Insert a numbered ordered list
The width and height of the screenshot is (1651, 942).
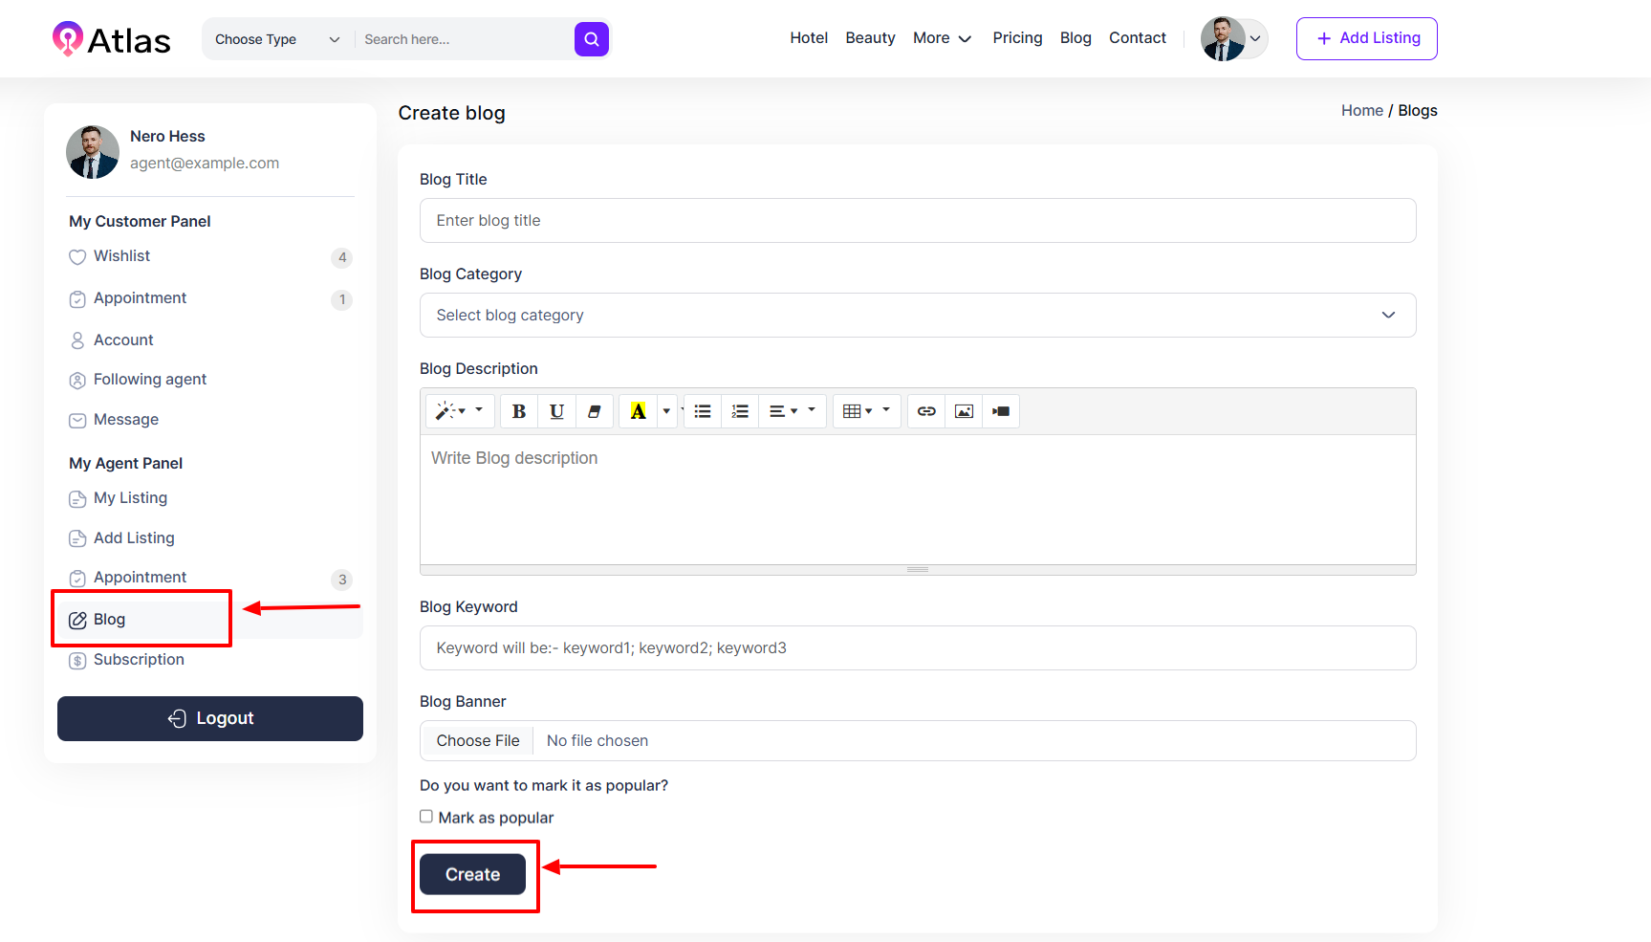tap(740, 411)
